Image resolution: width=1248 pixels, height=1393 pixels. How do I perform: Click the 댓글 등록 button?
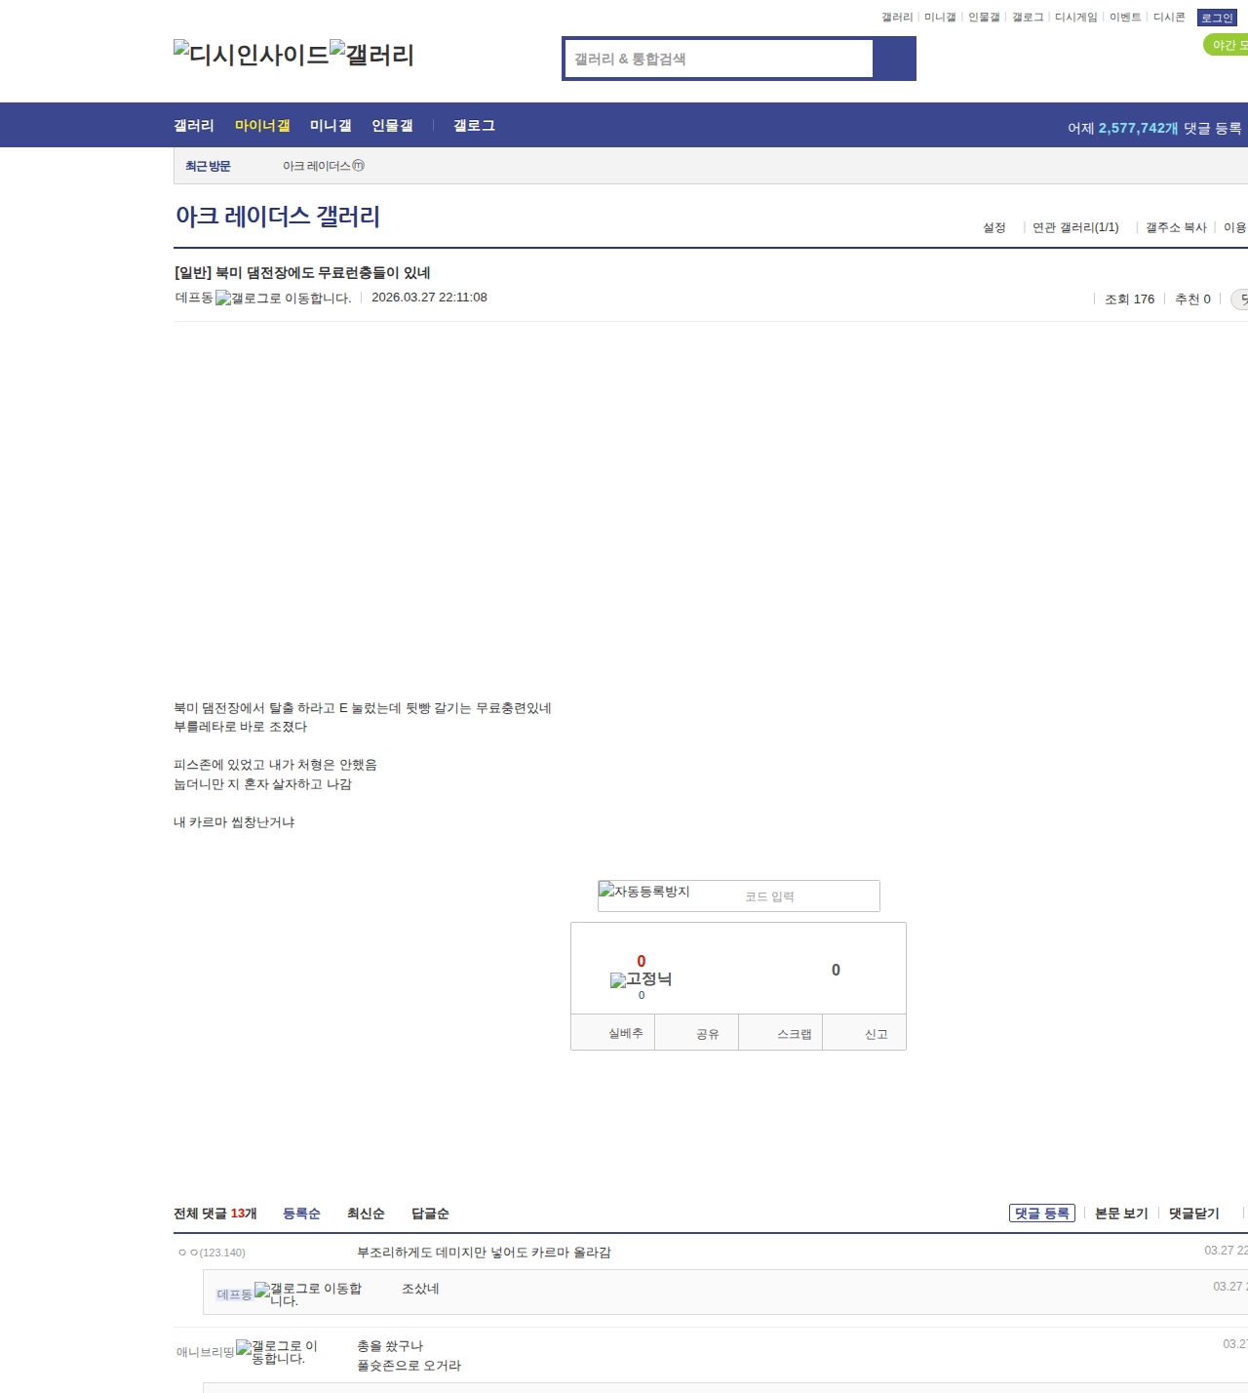(x=1042, y=1214)
